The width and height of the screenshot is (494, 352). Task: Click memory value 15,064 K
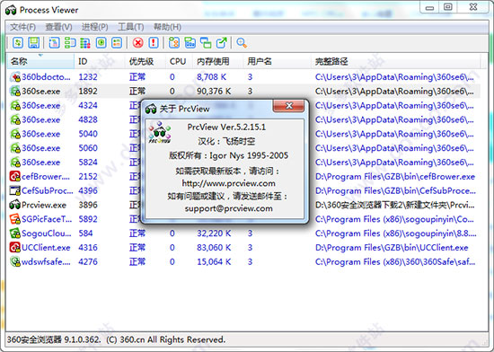tap(214, 261)
